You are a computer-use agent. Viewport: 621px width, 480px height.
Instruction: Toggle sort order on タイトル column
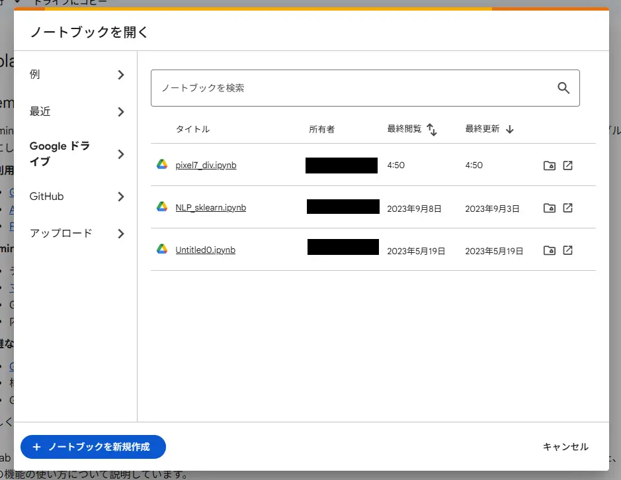tap(192, 129)
